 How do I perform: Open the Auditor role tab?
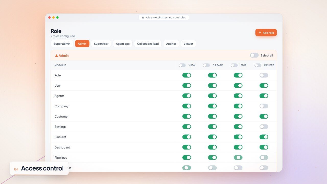(171, 44)
